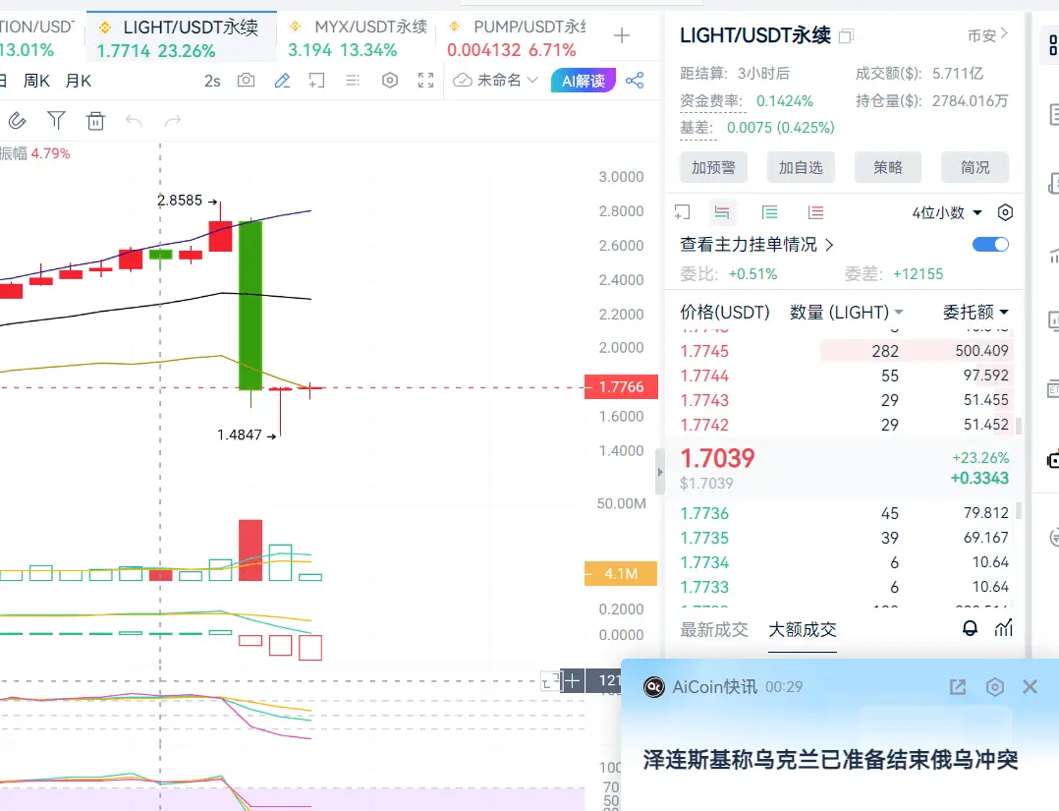Screen dimensions: 1059x811
Task: Click the screenshot camera icon
Action: click(x=247, y=81)
